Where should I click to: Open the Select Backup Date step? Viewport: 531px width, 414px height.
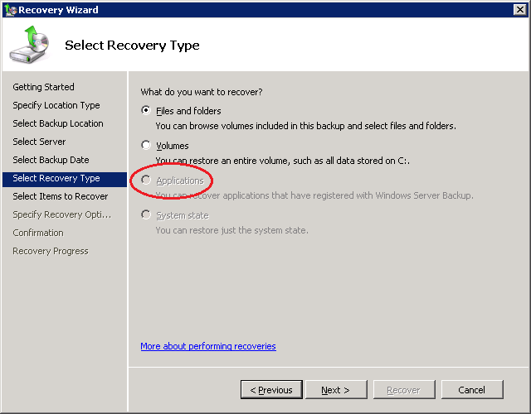[51, 160]
